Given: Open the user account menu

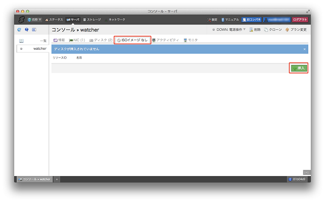Looking at the screenshot, I should (277, 19).
